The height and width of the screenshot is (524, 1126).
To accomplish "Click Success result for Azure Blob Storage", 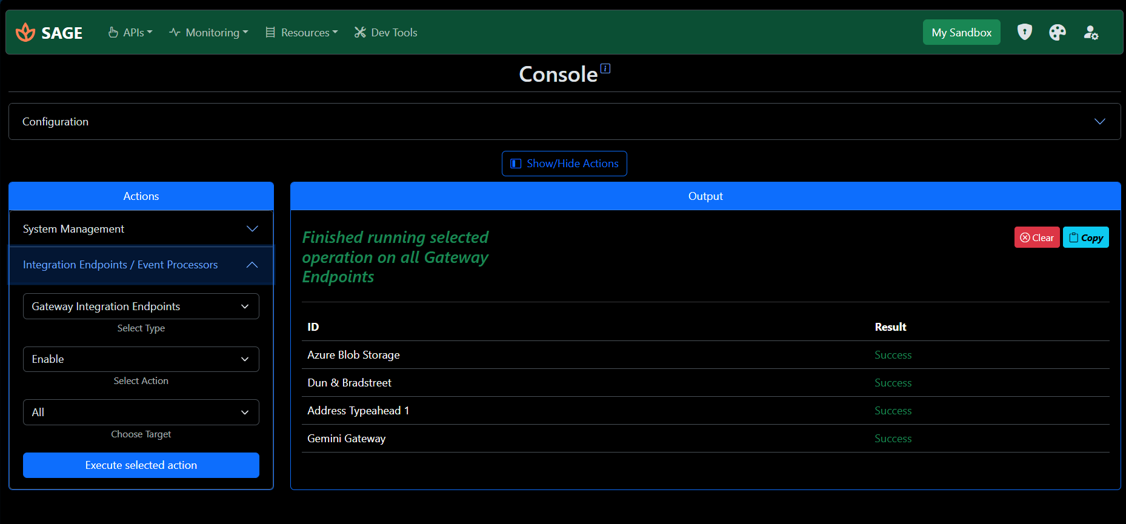I will [x=893, y=355].
